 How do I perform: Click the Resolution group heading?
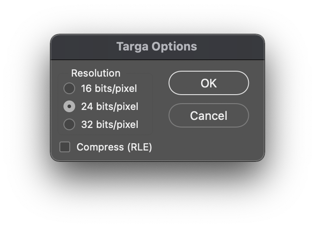click(96, 73)
